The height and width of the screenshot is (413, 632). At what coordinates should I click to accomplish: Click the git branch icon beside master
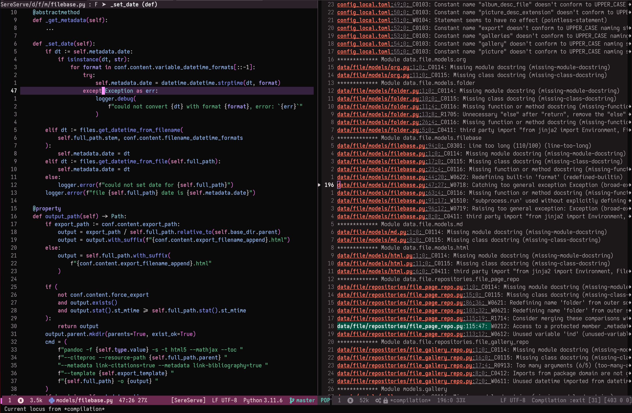click(292, 400)
